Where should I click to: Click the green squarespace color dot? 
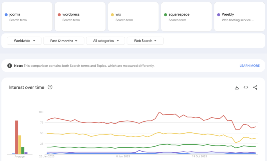click(166, 15)
